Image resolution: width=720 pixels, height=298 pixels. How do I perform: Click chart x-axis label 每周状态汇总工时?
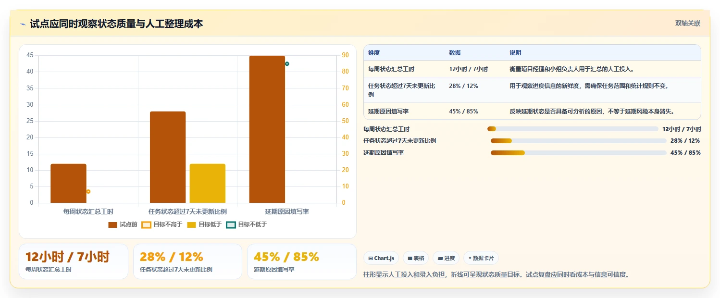(88, 211)
